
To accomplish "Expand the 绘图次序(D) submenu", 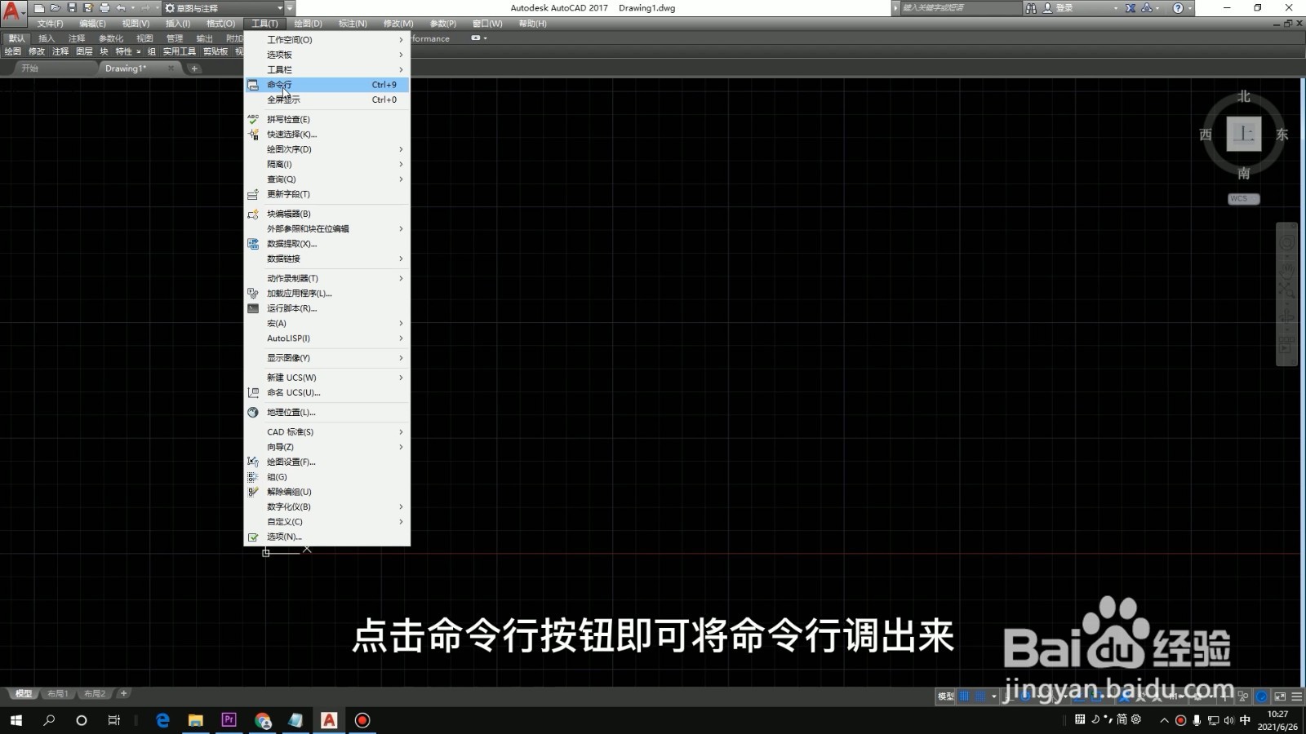I will (x=327, y=149).
